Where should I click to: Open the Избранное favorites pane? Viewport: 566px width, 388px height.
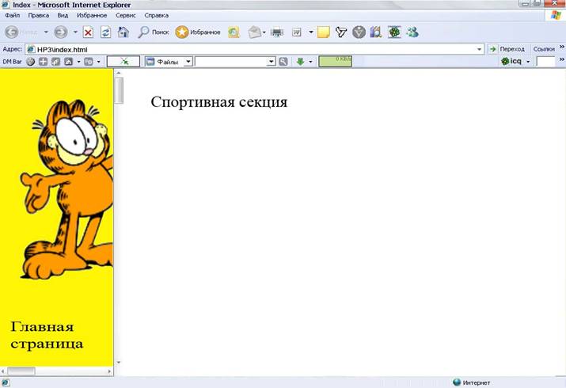(198, 32)
